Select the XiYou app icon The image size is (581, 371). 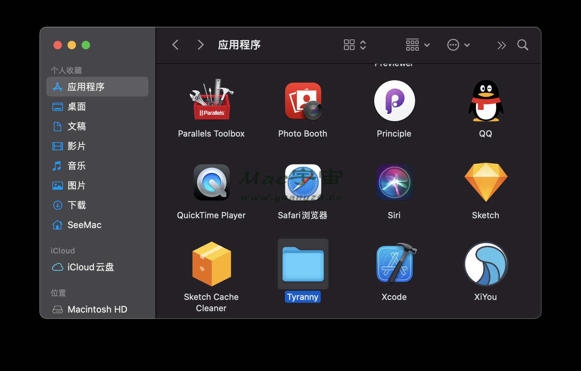(486, 264)
